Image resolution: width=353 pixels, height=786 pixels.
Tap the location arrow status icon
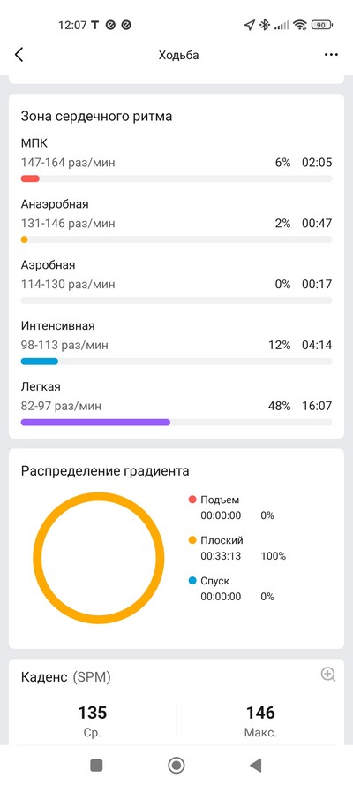pos(249,25)
